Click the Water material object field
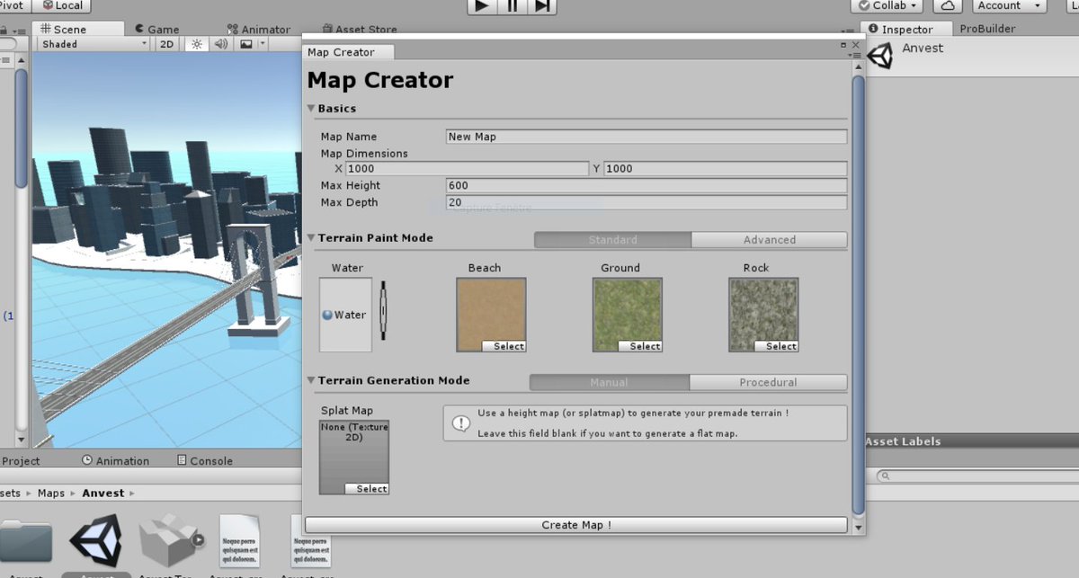1079x578 pixels. click(345, 315)
